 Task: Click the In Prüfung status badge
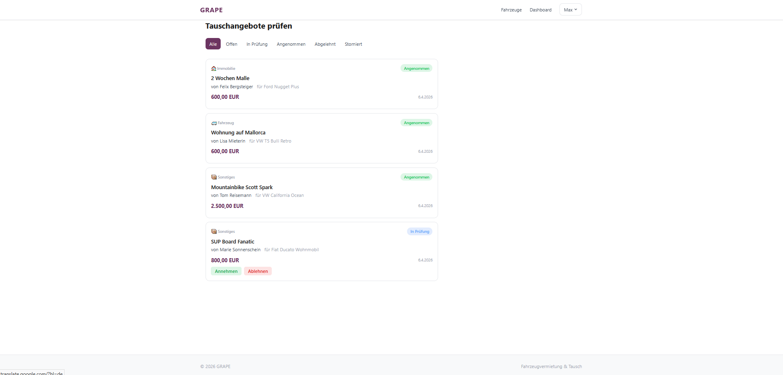tap(419, 232)
